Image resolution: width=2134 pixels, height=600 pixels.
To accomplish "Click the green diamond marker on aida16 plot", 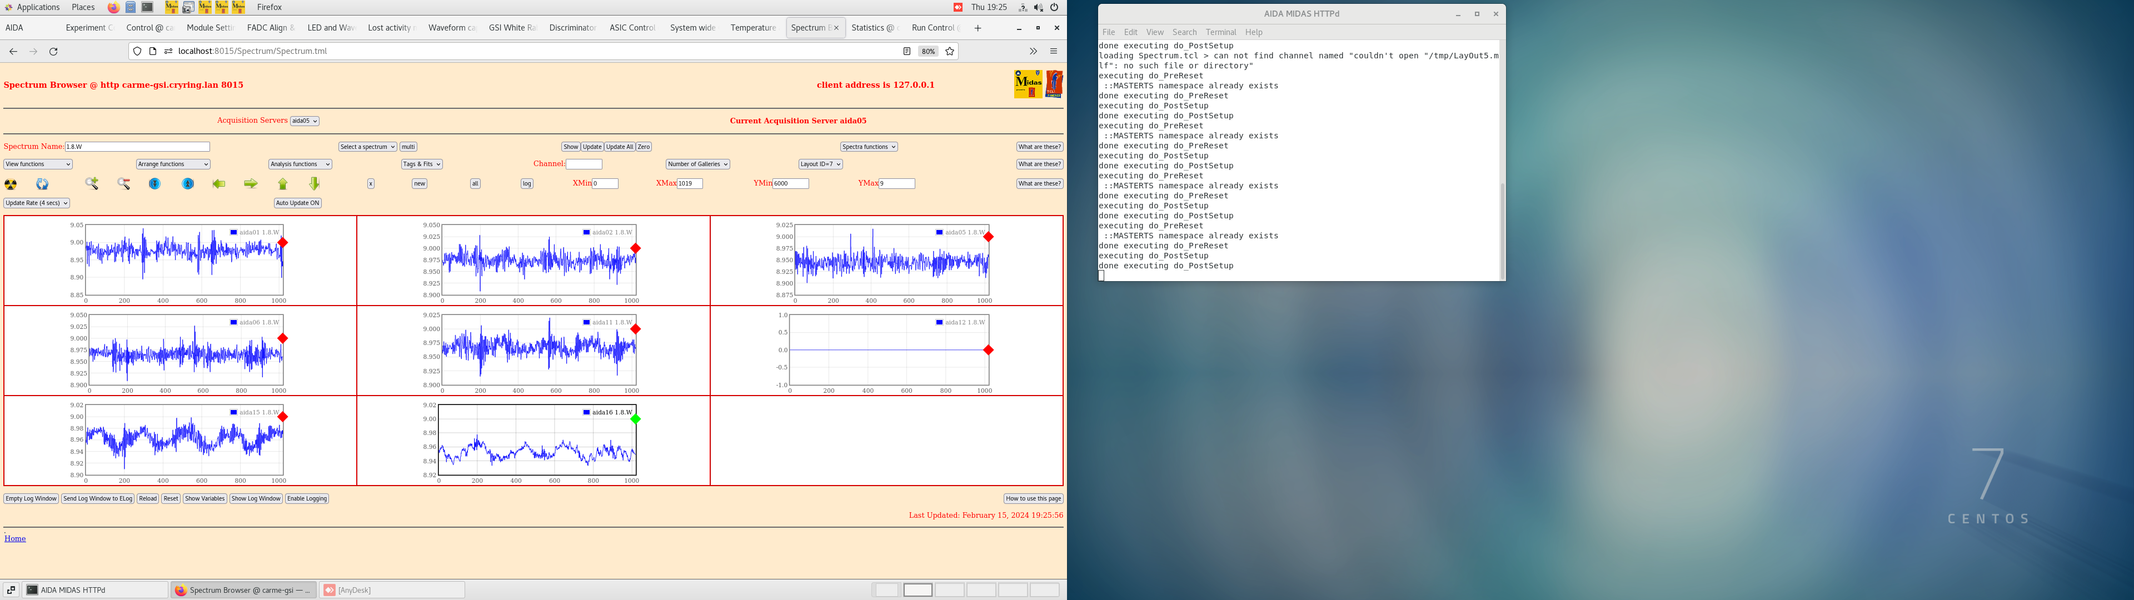I will 635,419.
